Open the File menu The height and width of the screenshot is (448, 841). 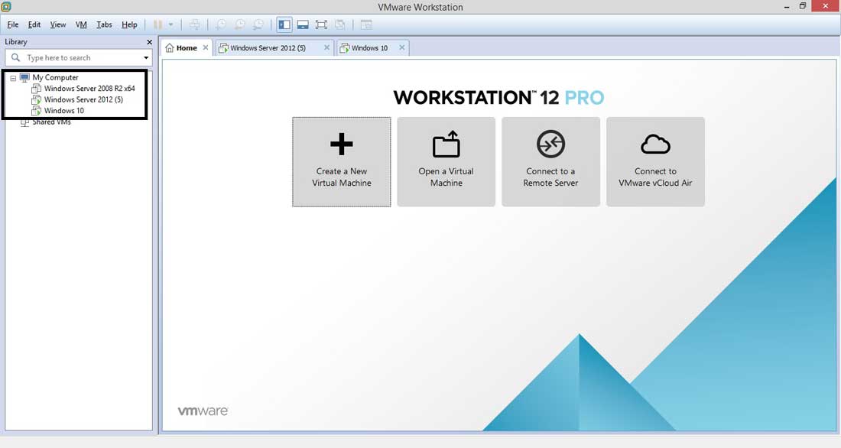pos(13,24)
